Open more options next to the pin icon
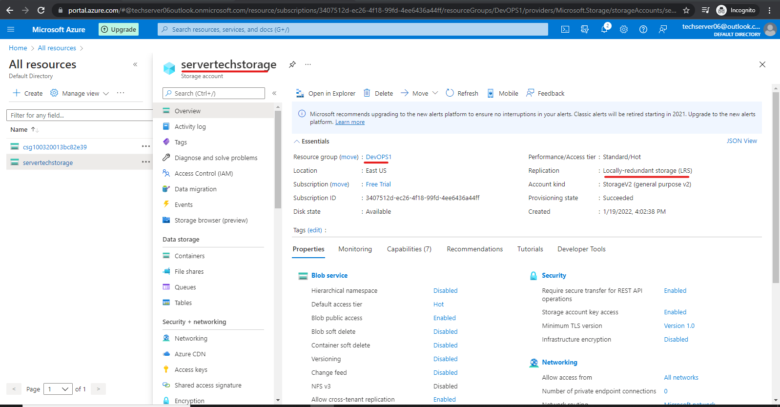780x407 pixels. point(308,64)
